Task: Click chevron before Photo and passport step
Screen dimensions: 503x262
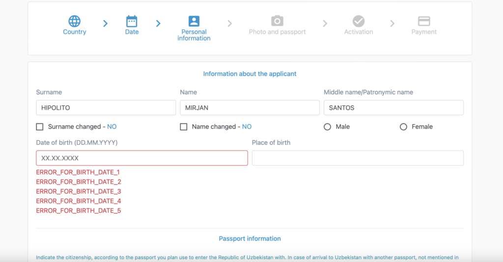Action: (x=230, y=24)
